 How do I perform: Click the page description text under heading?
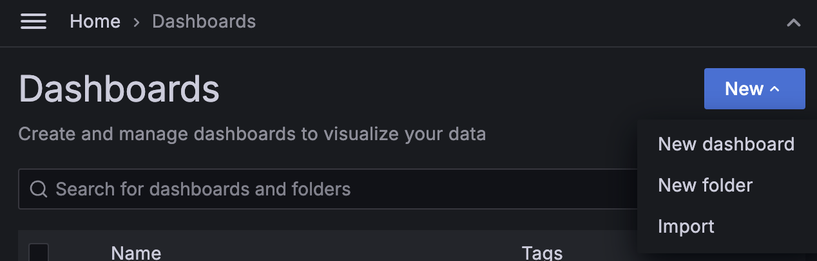(x=252, y=134)
